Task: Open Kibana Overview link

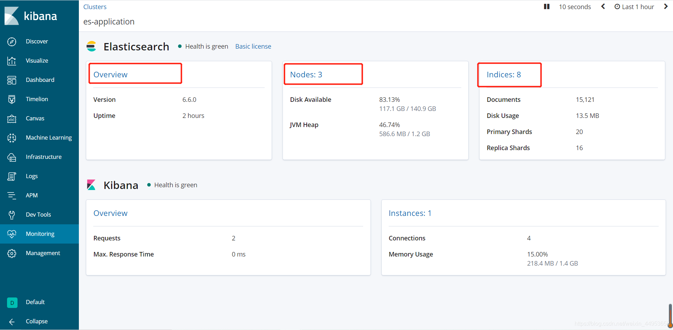Action: tap(110, 213)
